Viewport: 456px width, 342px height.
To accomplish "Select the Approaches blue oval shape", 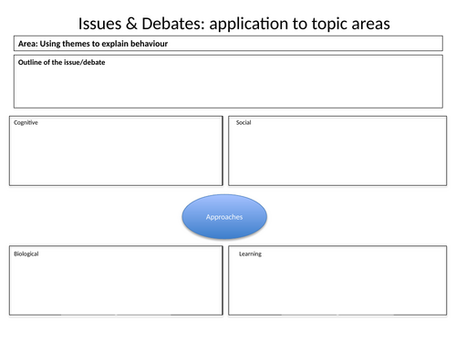I will (224, 216).
